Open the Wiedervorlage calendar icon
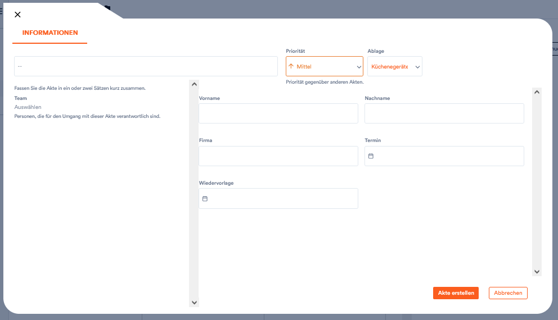 pos(205,199)
